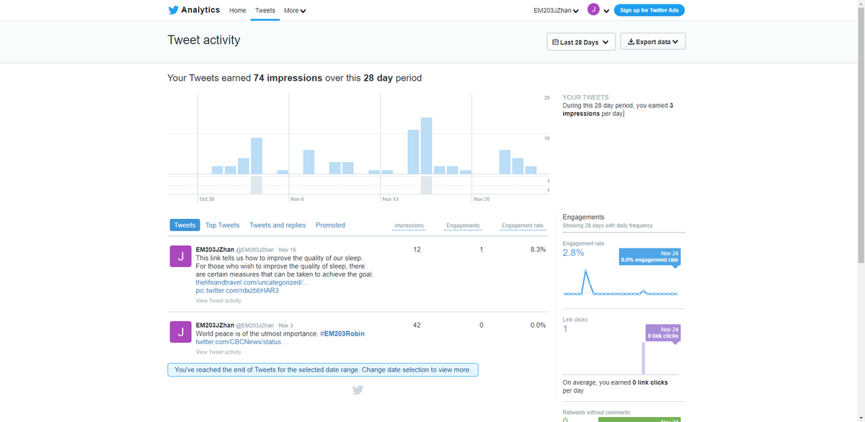The height and width of the screenshot is (422, 865).
Task: Select the Tweets filter tab in list
Action: point(185,225)
